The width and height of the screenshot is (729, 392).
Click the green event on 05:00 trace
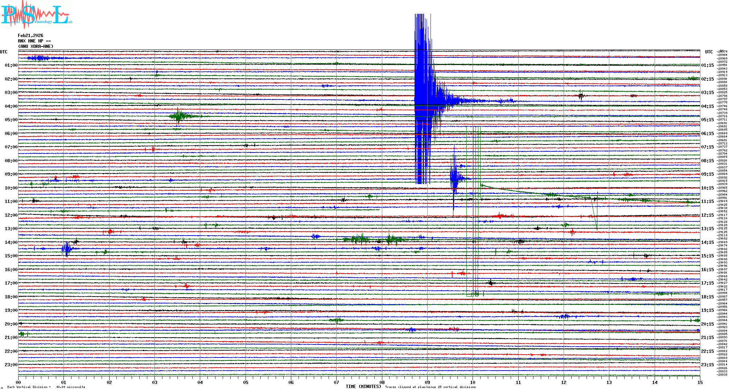[178, 117]
